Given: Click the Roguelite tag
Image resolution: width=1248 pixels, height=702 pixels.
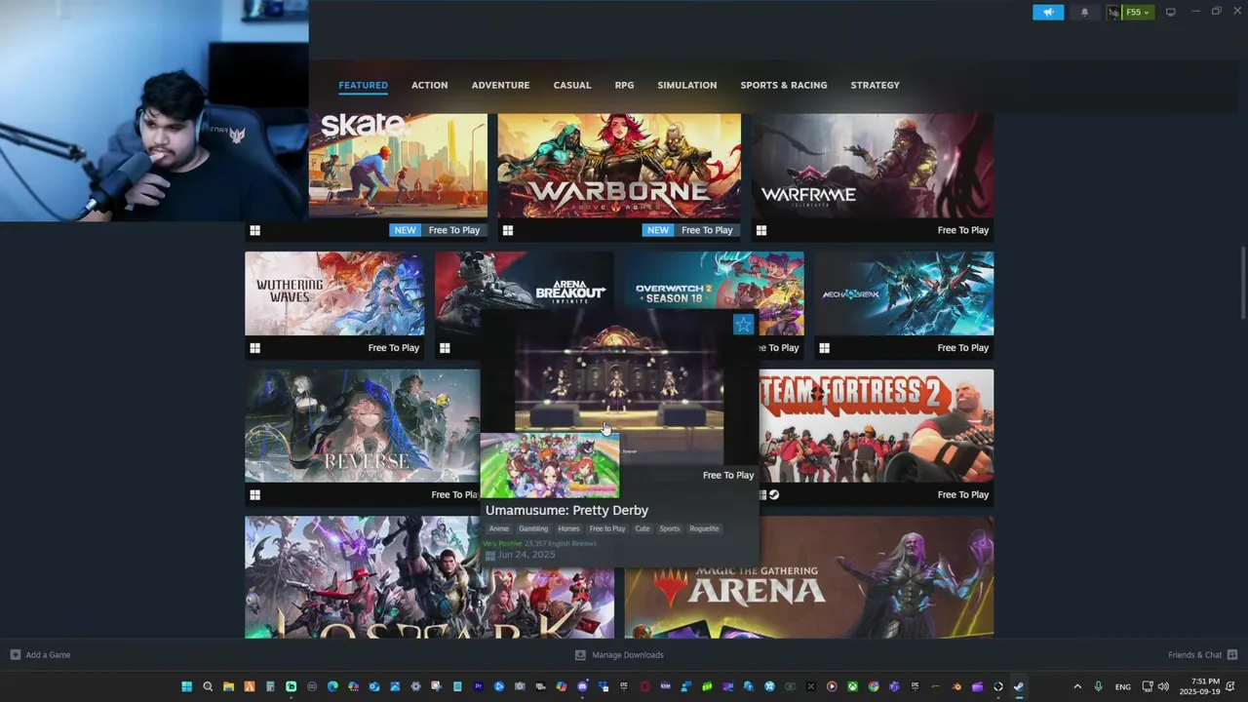Looking at the screenshot, I should (x=704, y=528).
